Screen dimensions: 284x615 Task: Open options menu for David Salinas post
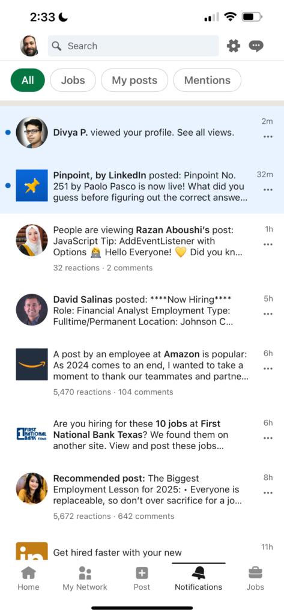tap(268, 314)
